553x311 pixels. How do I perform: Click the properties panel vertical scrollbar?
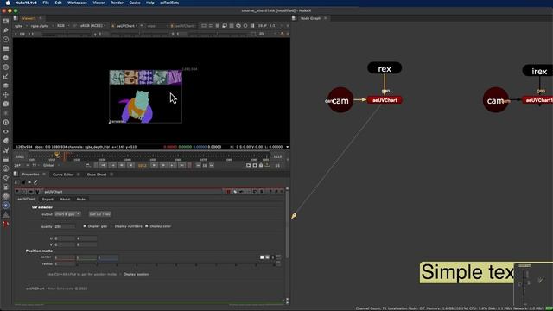pyautogui.click(x=287, y=225)
